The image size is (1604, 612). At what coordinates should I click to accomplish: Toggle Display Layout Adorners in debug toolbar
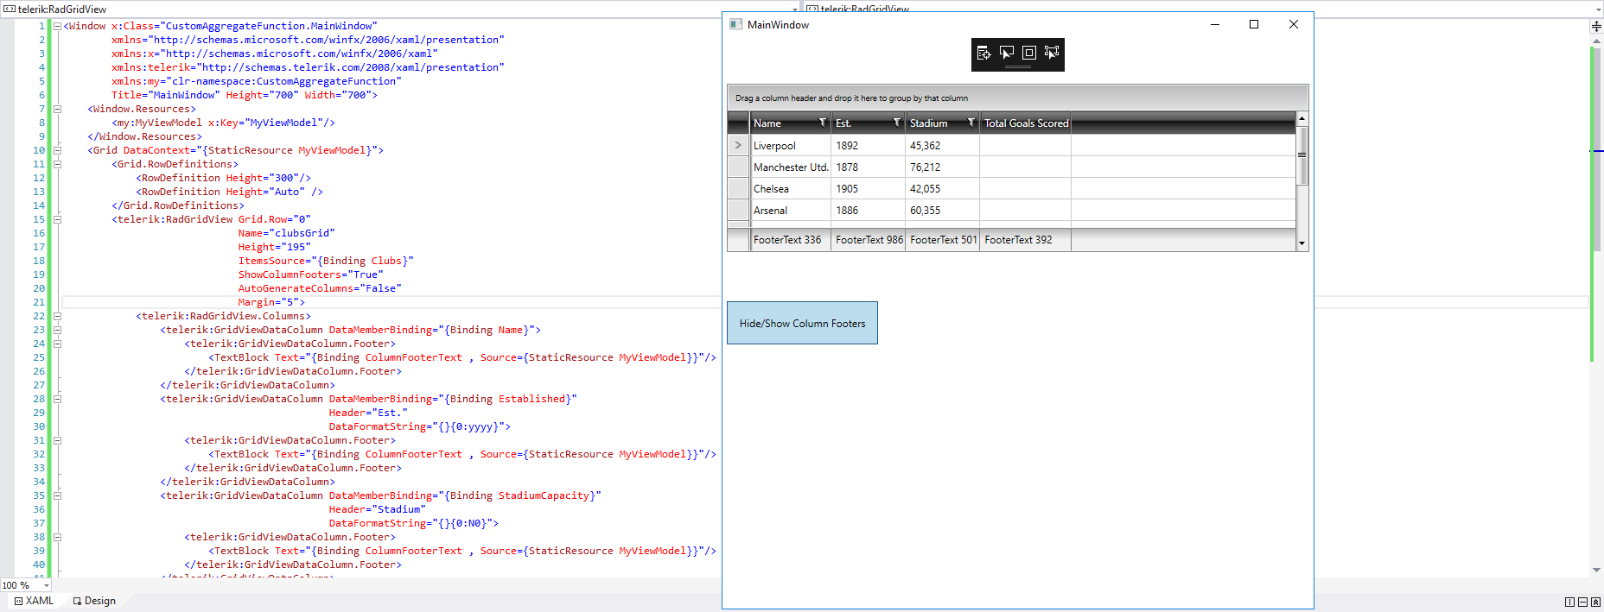pos(1029,53)
